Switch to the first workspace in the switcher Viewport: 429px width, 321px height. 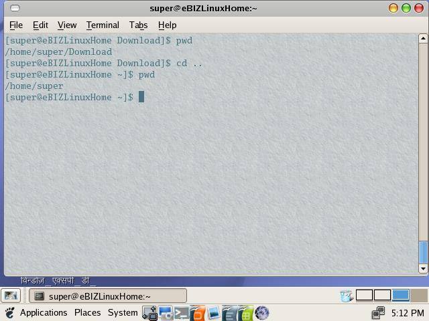coord(365,296)
